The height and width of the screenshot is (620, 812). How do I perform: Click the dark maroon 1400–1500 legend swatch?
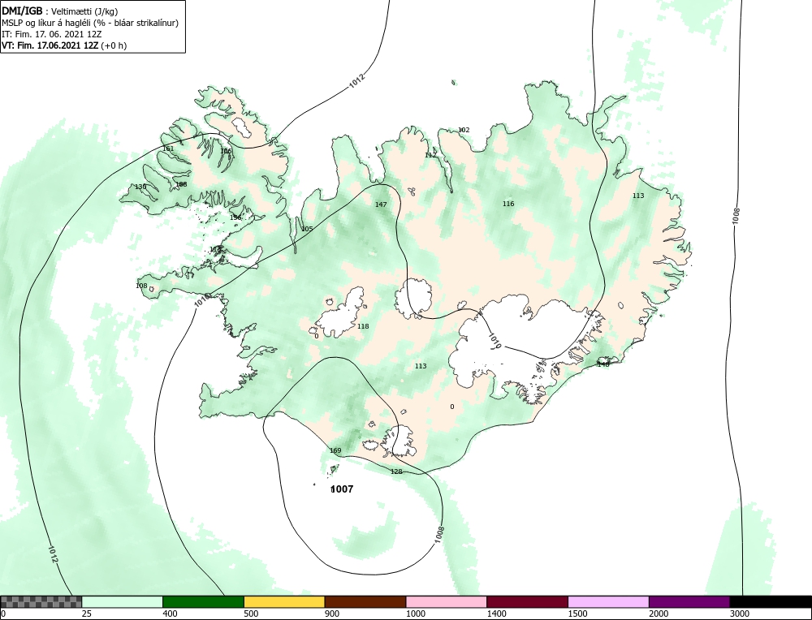pyautogui.click(x=527, y=602)
